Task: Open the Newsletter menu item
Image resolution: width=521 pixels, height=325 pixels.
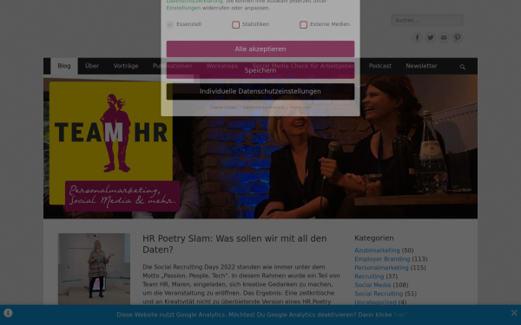Action: (x=421, y=66)
